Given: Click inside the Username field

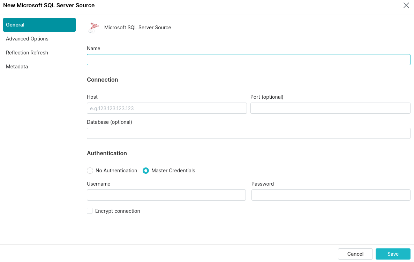Looking at the screenshot, I should pos(166,195).
